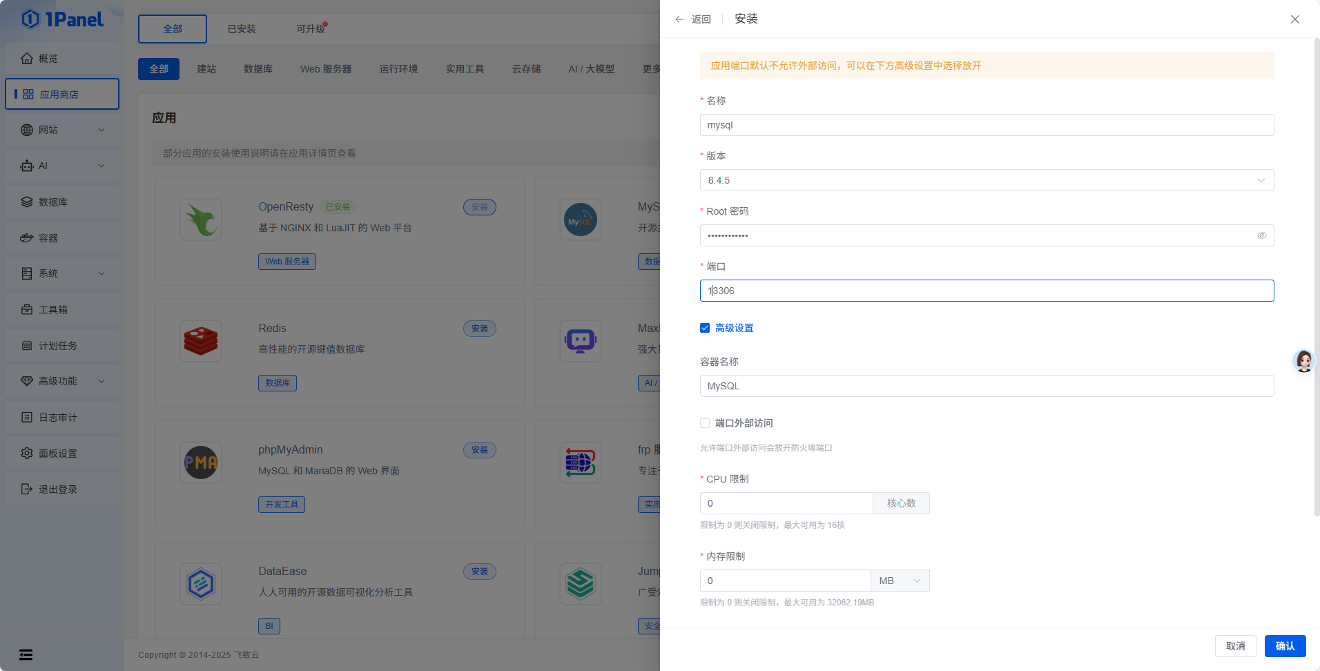Switch to the 已安装 tab
Image resolution: width=1320 pixels, height=671 pixels.
click(x=242, y=29)
